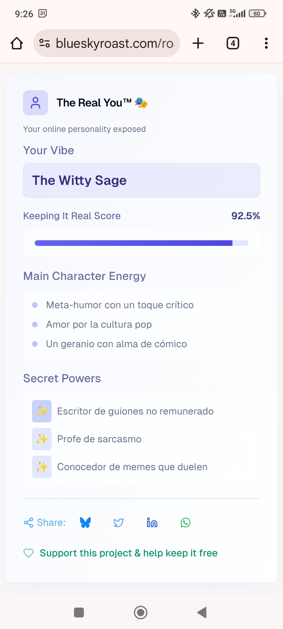This screenshot has width=283, height=629.
Task: Tap the Android recent apps square
Action: click(x=79, y=612)
